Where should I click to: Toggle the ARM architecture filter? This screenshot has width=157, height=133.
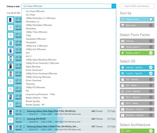pyautogui.click(x=137, y=131)
